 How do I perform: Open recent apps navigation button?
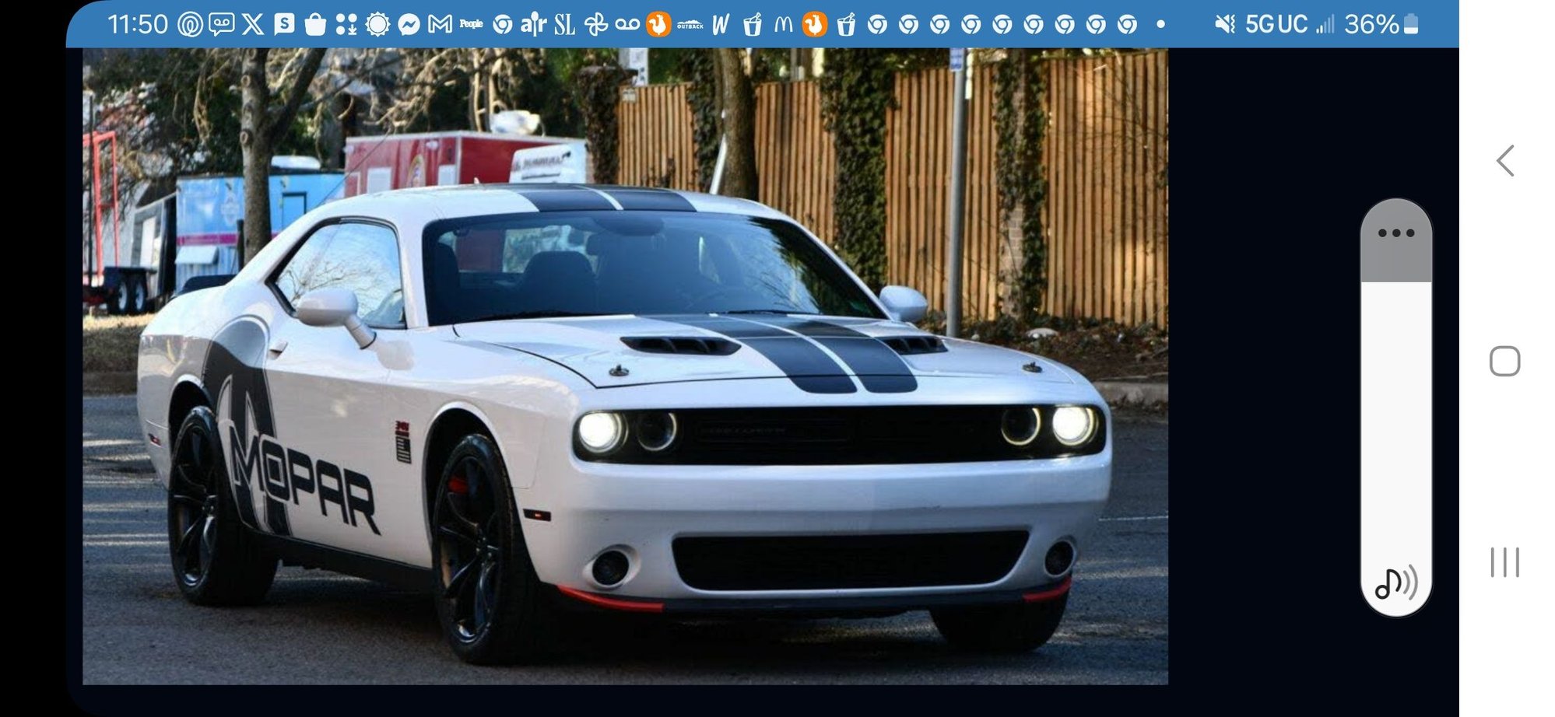point(1504,562)
